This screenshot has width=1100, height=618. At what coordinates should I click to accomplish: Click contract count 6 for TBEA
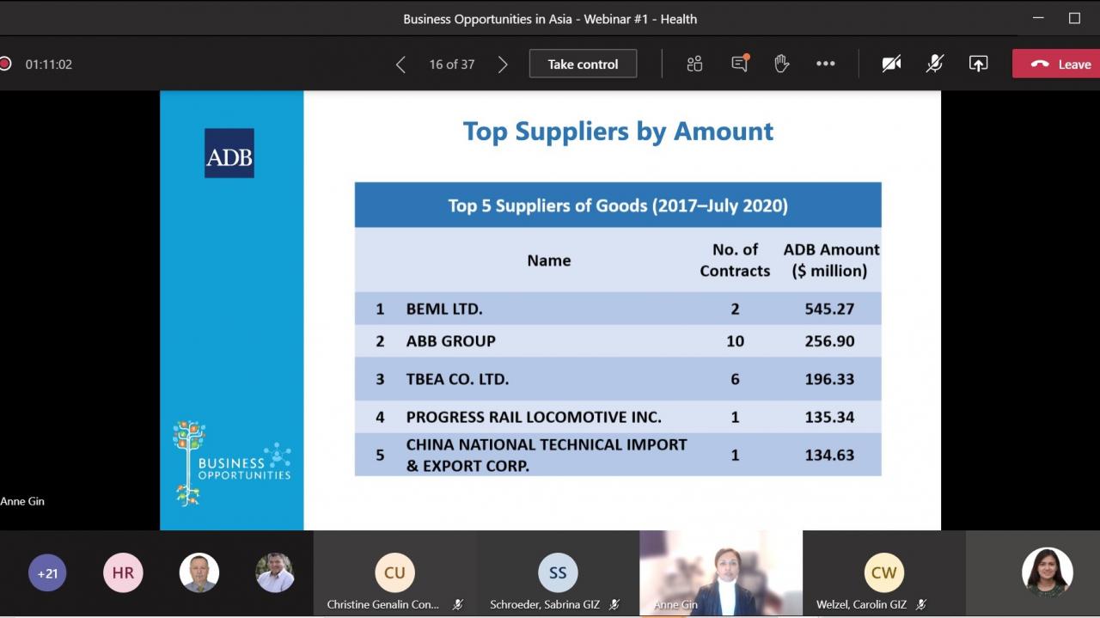735,379
